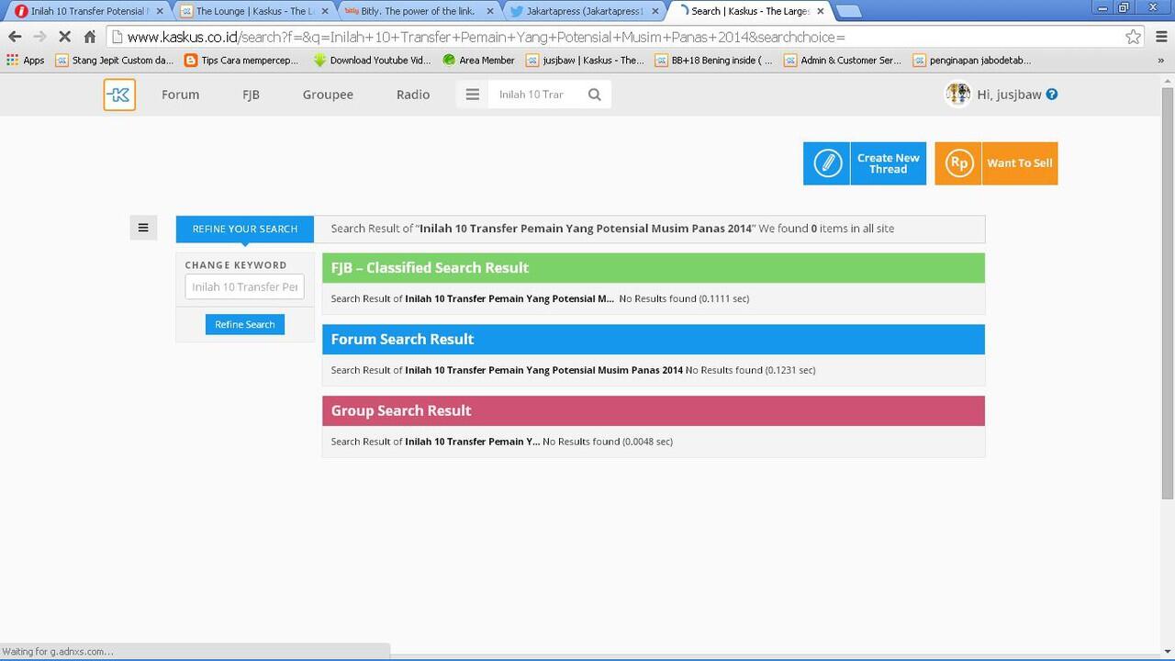
Task: Click the search magnifier icon in navbar
Action: (595, 95)
